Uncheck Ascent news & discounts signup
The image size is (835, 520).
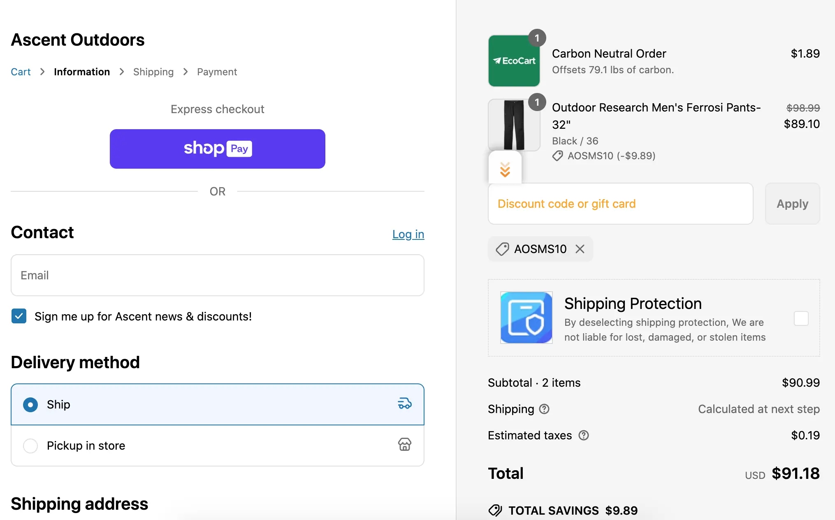pyautogui.click(x=19, y=316)
